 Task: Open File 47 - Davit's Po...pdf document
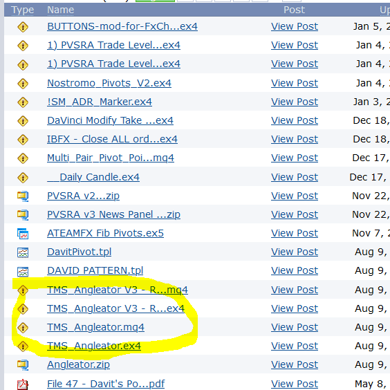pos(106,384)
